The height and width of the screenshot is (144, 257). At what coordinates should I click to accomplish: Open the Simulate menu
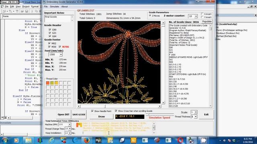click(x=55, y=6)
